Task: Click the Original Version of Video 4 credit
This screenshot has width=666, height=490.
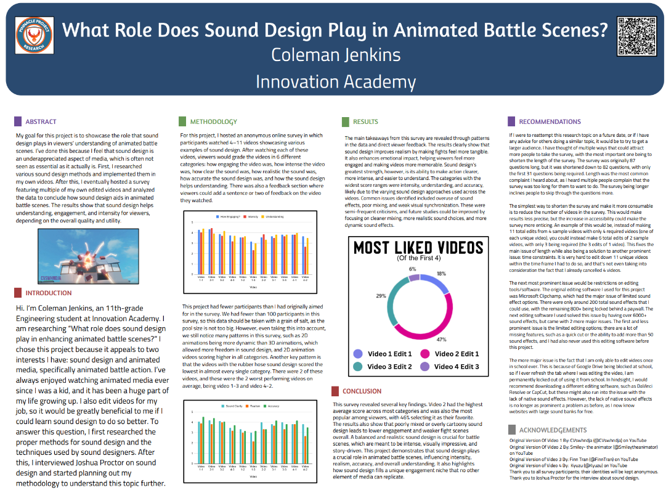Action: [x=568, y=465]
